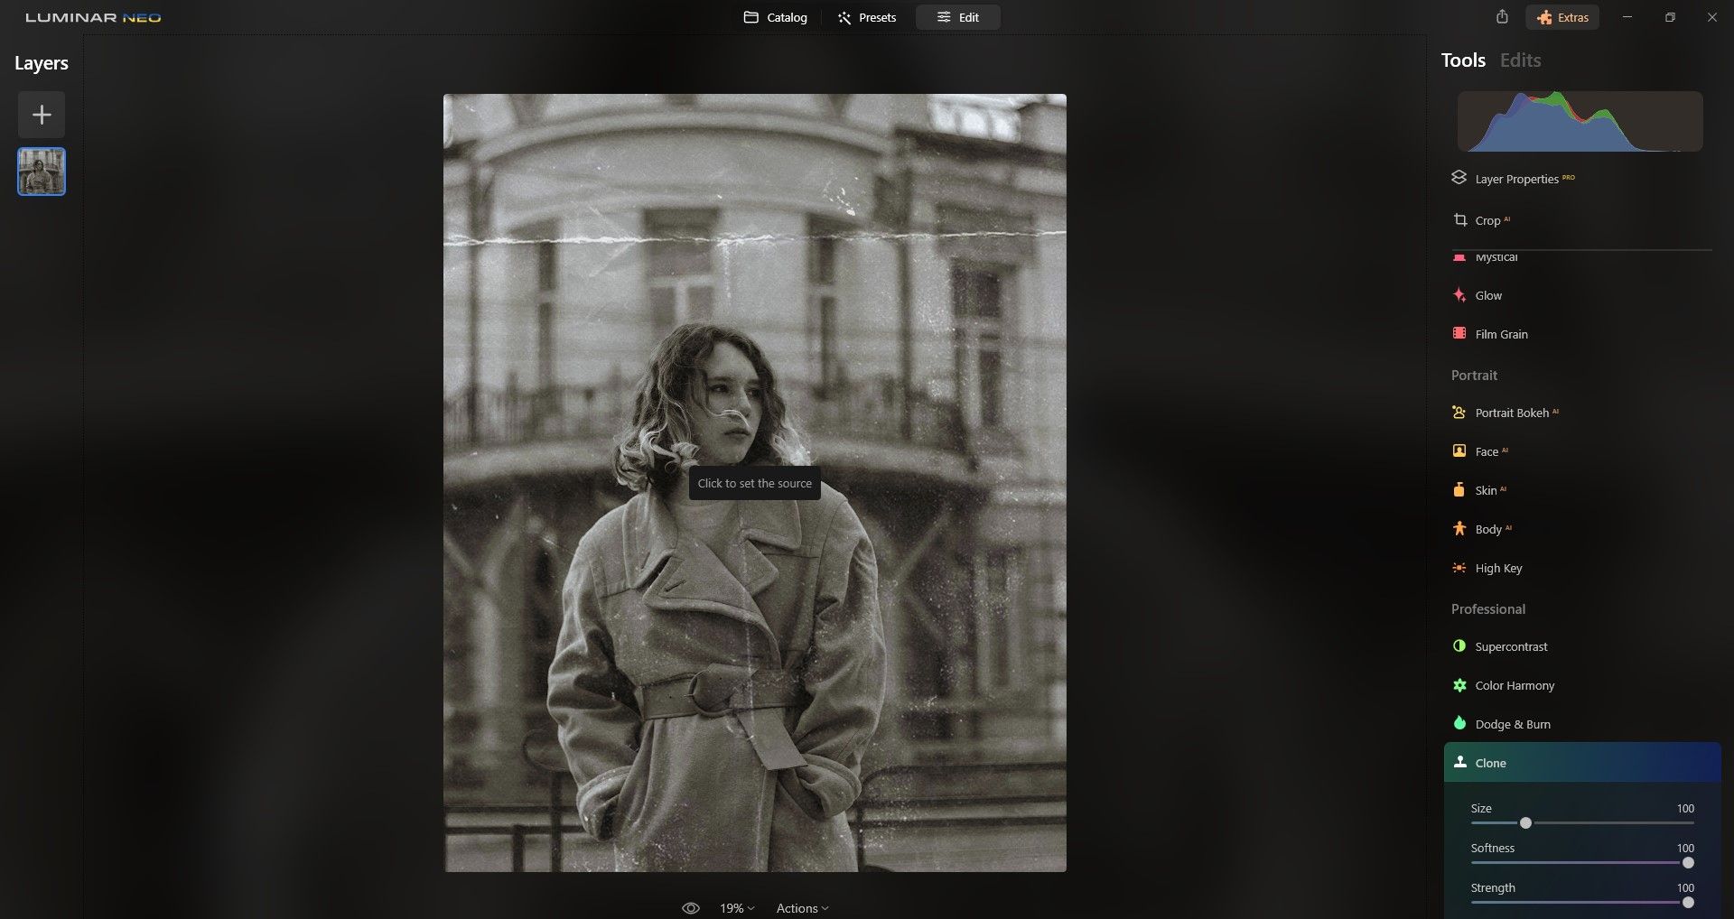This screenshot has height=919, width=1734.
Task: Restore down the Luminar Neo window
Action: tap(1670, 17)
